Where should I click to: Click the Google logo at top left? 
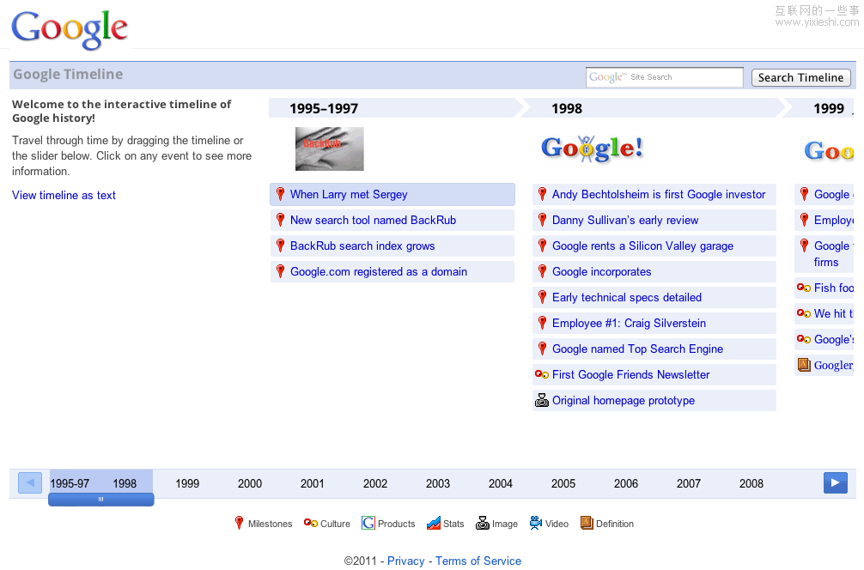click(70, 29)
